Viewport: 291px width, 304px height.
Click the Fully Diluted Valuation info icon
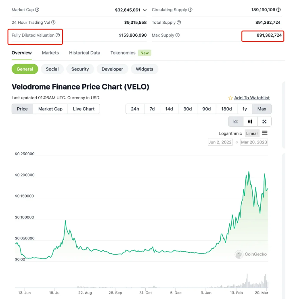coord(58,35)
